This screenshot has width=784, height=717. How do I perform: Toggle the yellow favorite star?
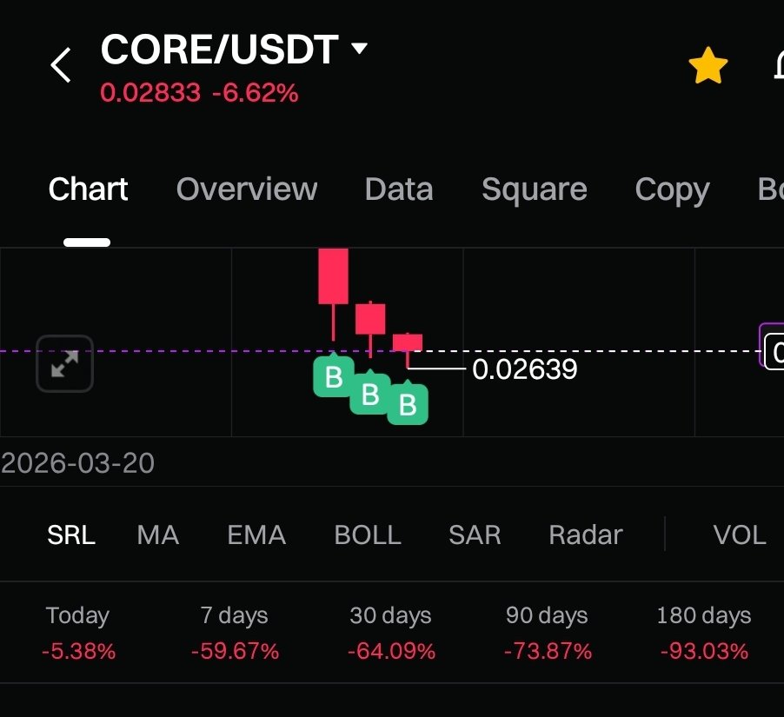pos(708,66)
